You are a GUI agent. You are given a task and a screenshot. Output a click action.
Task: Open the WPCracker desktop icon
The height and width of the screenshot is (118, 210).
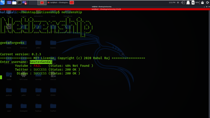pyautogui.click(x=24, y=76)
